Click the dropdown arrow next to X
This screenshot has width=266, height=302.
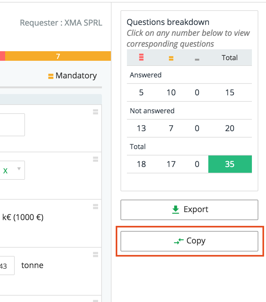[19, 169]
